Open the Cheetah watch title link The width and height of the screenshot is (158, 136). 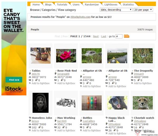(144, 118)
